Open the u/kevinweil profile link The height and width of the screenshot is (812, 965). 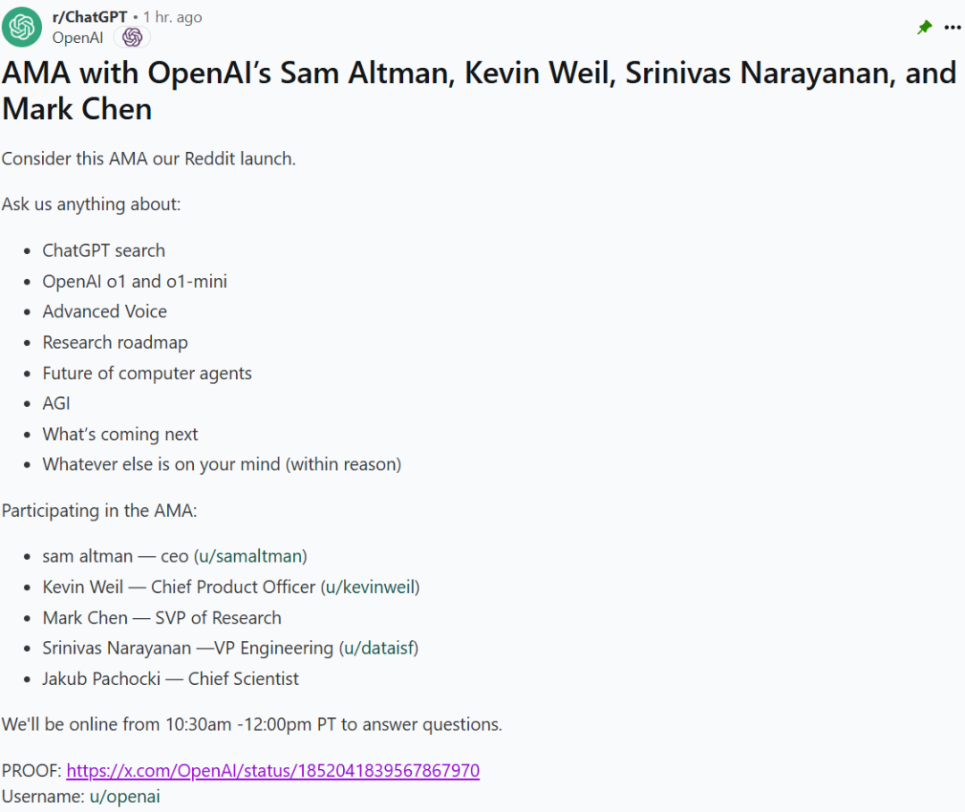[370, 588]
